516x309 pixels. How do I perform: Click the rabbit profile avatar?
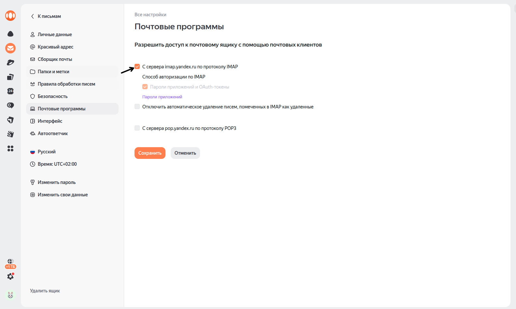tap(10, 295)
